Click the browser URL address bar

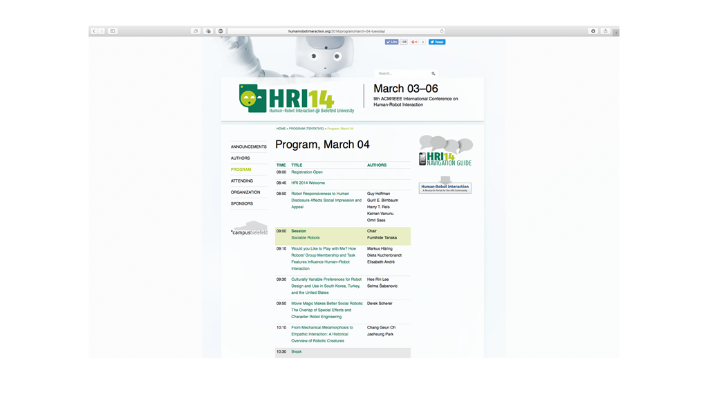click(x=335, y=31)
